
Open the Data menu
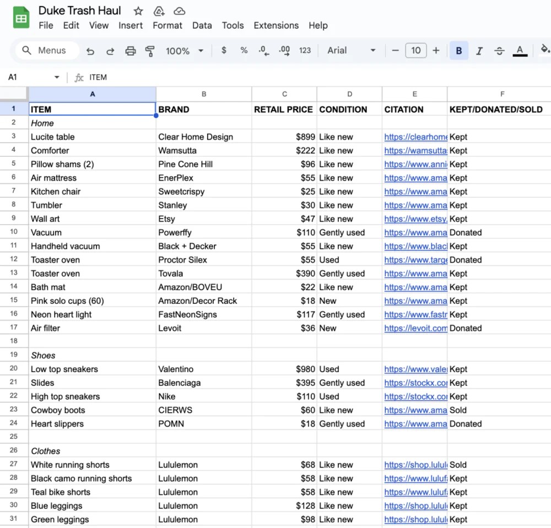[x=202, y=26]
